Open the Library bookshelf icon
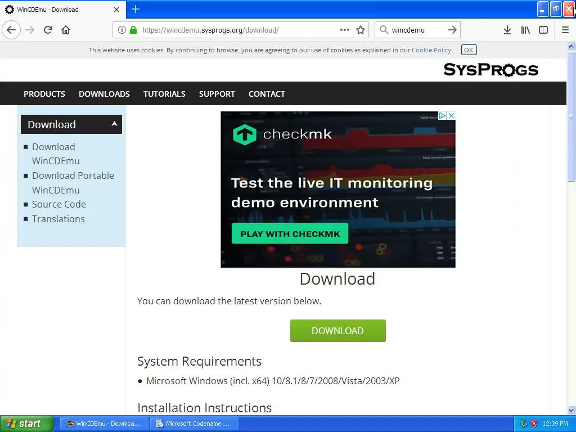Screen dimensions: 576x432 [x=525, y=30]
